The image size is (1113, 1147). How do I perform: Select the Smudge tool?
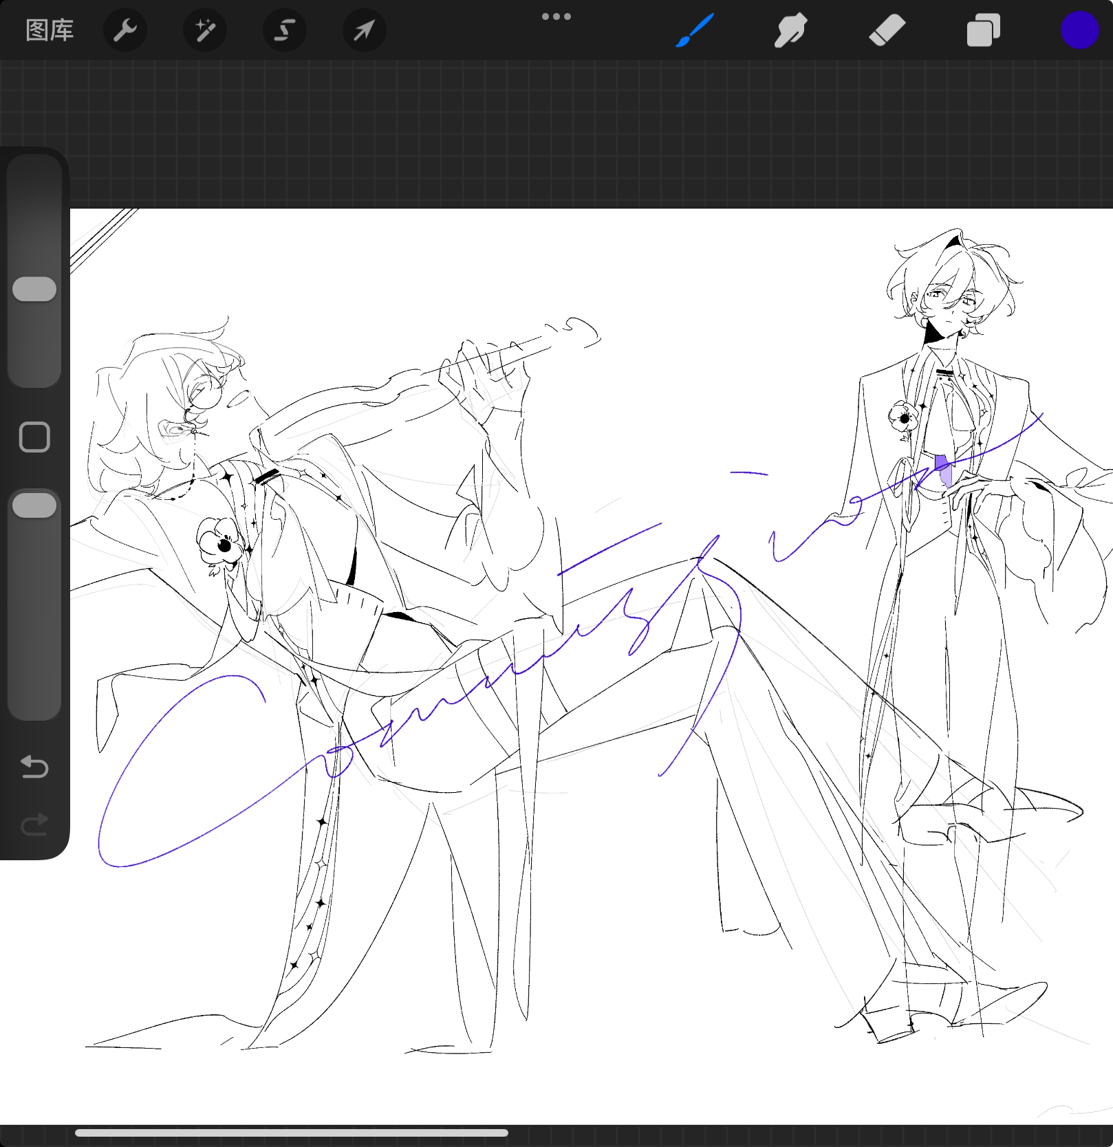pos(790,30)
